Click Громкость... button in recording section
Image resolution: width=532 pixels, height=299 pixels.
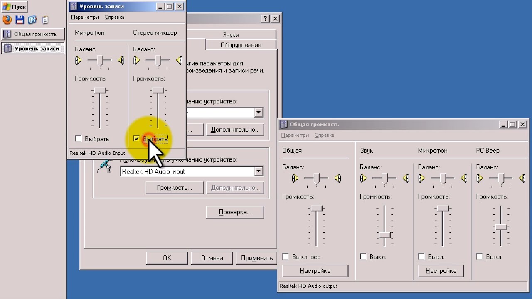coord(175,188)
